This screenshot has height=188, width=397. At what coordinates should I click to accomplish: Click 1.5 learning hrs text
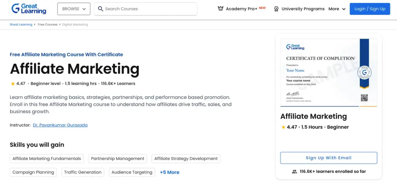click(x=81, y=84)
